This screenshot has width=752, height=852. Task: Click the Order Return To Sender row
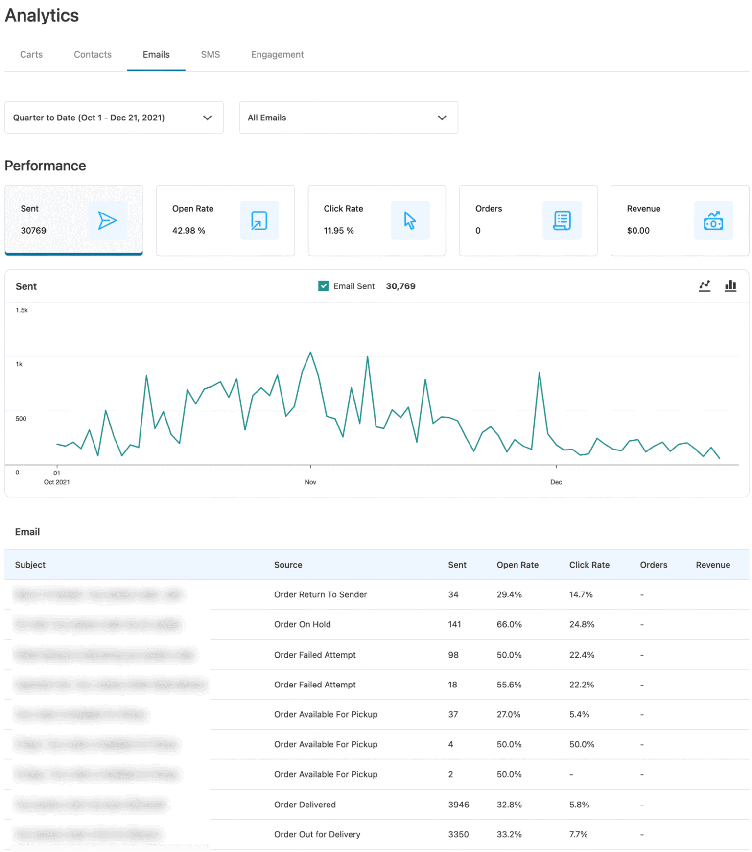[x=377, y=594]
